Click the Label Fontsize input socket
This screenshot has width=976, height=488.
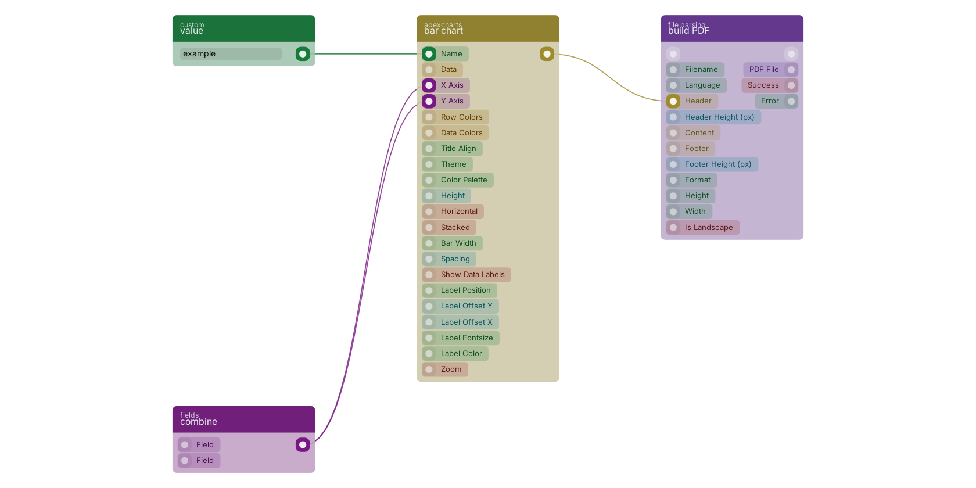[x=429, y=338]
